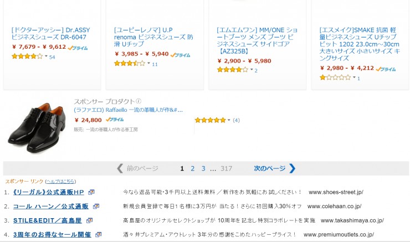Open 3周年のお得なセール開催 sponsored link
This screenshot has height=242, width=410.
coord(52,235)
